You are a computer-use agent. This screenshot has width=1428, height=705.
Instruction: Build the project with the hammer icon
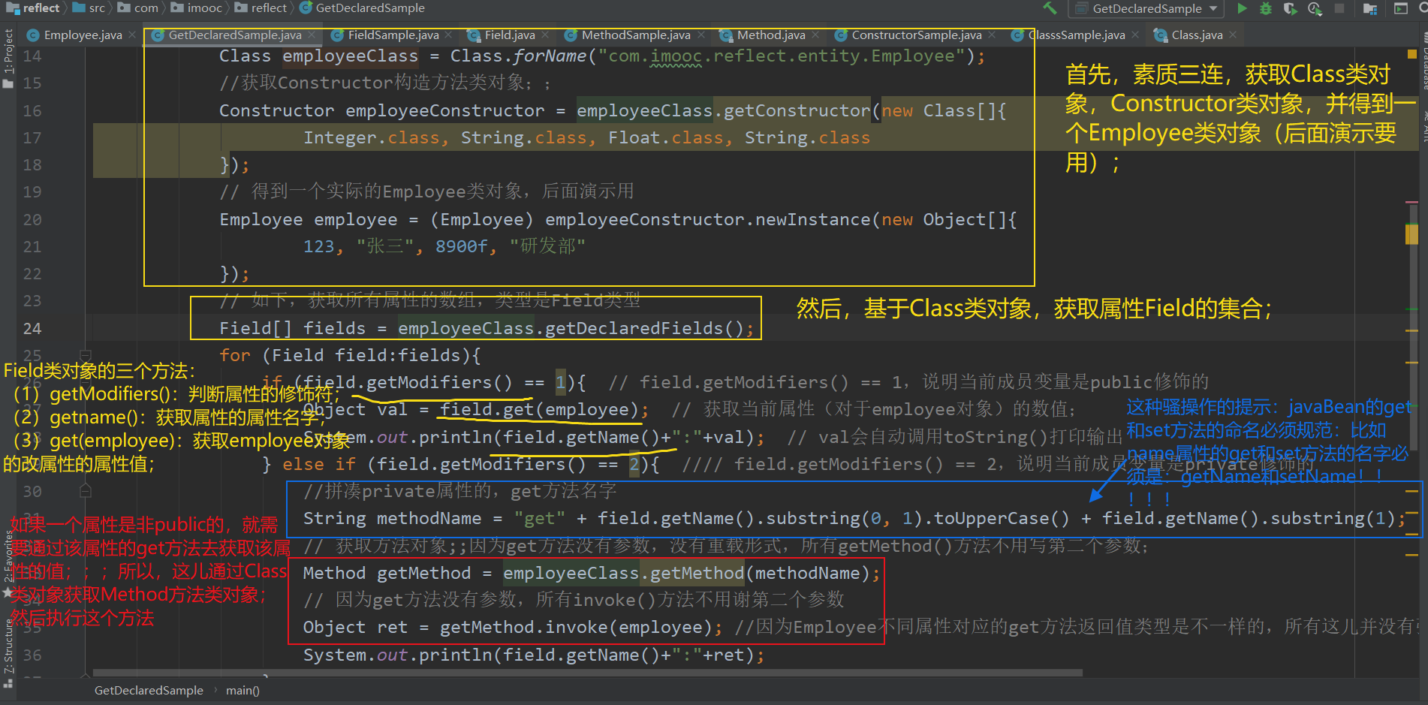tap(1050, 9)
